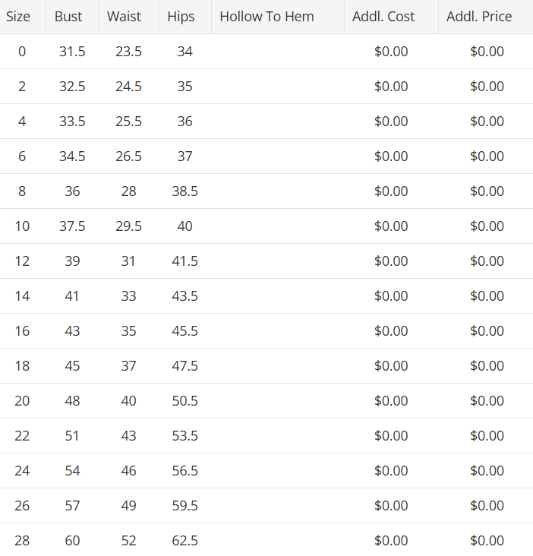Click Addl. Price $0.00 in size 16 row
The height and width of the screenshot is (556, 533).
pos(487,331)
